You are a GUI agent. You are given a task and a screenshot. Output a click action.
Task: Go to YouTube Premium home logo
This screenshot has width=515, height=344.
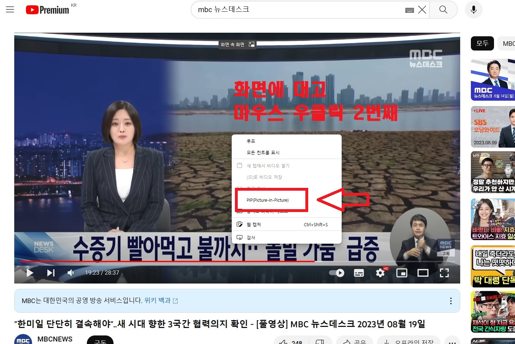point(47,10)
